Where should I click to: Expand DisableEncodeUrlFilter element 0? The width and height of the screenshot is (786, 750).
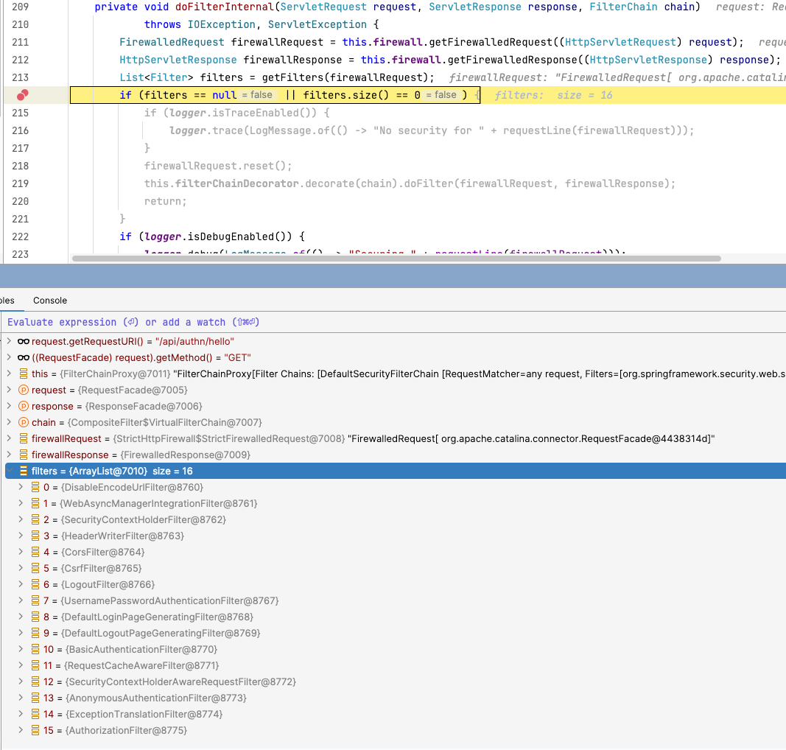[21, 487]
